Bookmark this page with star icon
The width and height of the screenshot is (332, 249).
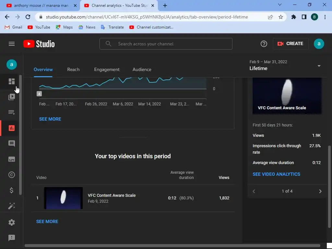(x=281, y=17)
